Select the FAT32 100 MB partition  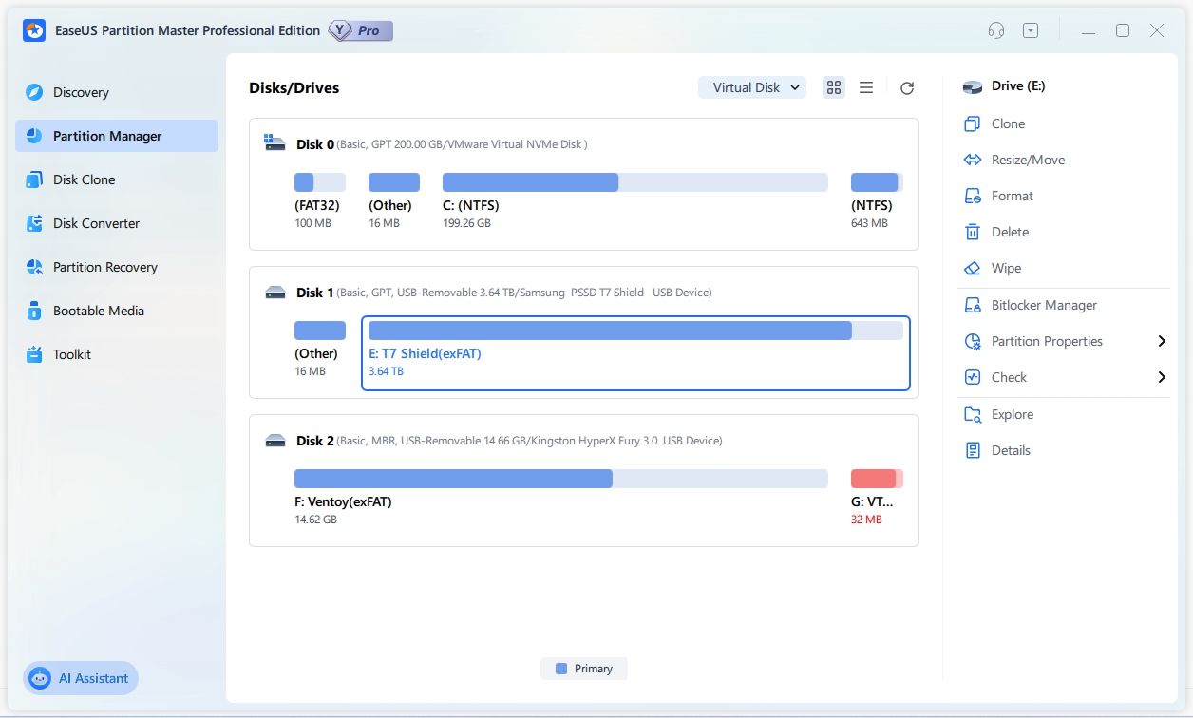(x=319, y=201)
